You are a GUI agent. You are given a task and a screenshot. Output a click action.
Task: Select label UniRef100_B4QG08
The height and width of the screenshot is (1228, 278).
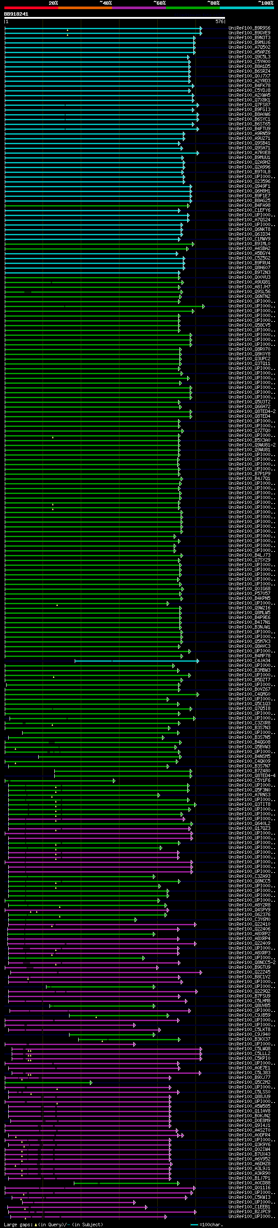[249, 742]
